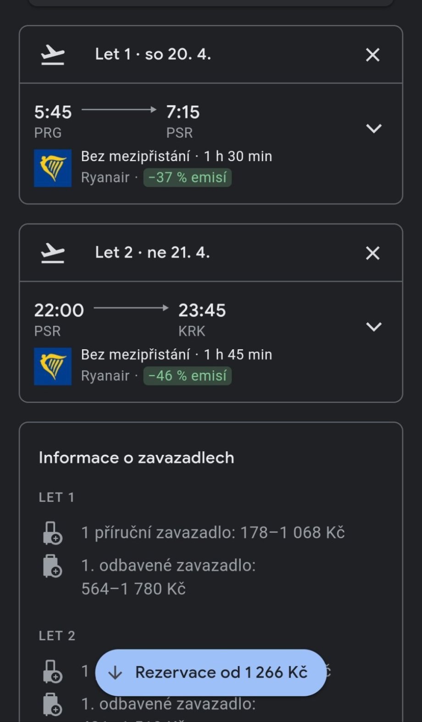The width and height of the screenshot is (422, 722).
Task: Expand Let 2 flight details chevron
Action: (x=374, y=327)
